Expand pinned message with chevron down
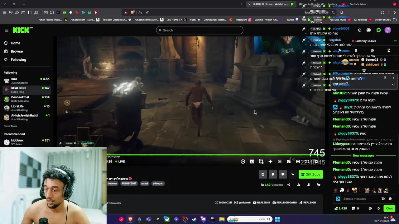Screen dimensions: 399x224 393,85
